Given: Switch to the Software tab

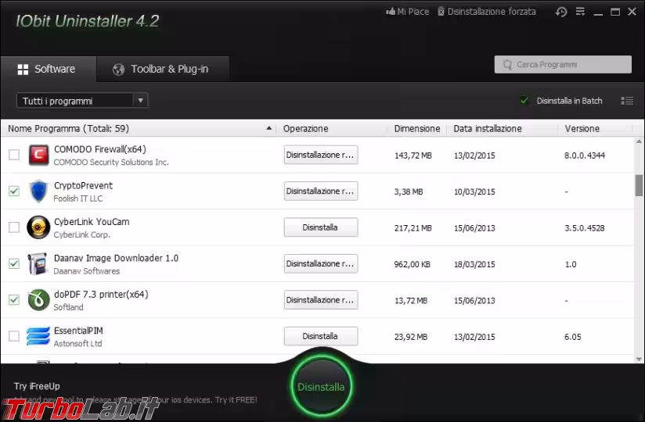Looking at the screenshot, I should tap(49, 69).
